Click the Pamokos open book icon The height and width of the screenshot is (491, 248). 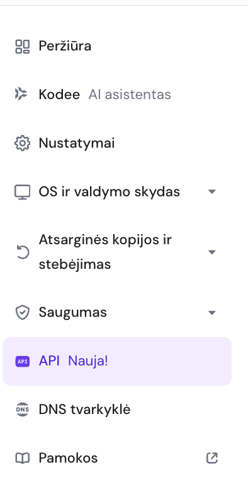coord(23,458)
